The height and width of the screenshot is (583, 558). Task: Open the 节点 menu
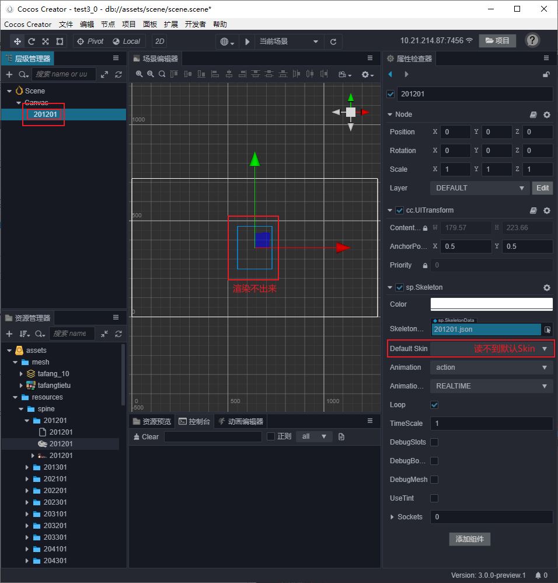tap(108, 25)
